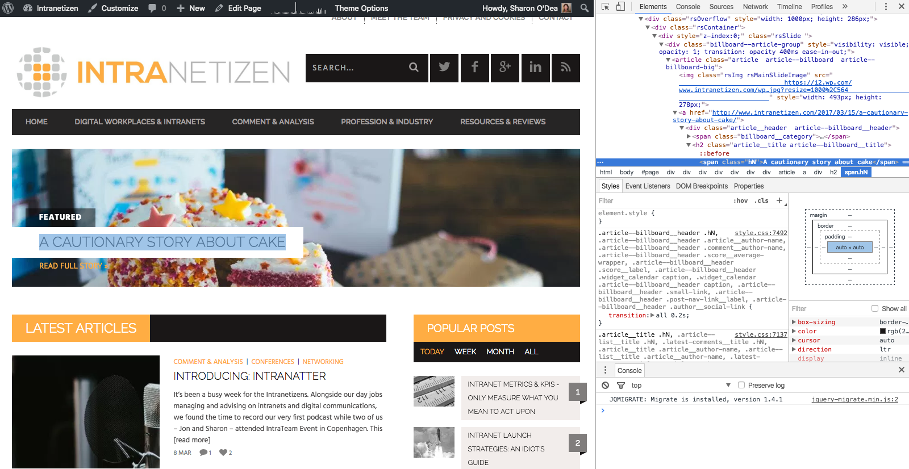Image resolution: width=909 pixels, height=469 pixels.
Task: Click the comments bubble in admin bar
Action: (x=152, y=8)
